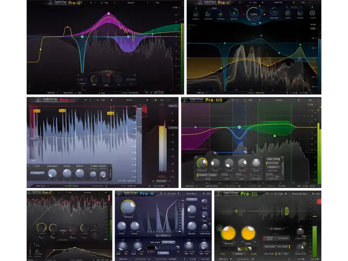Toggle full screen in Pro-L header
Image resolution: width=348 pixels, height=261 pixels.
(169, 100)
